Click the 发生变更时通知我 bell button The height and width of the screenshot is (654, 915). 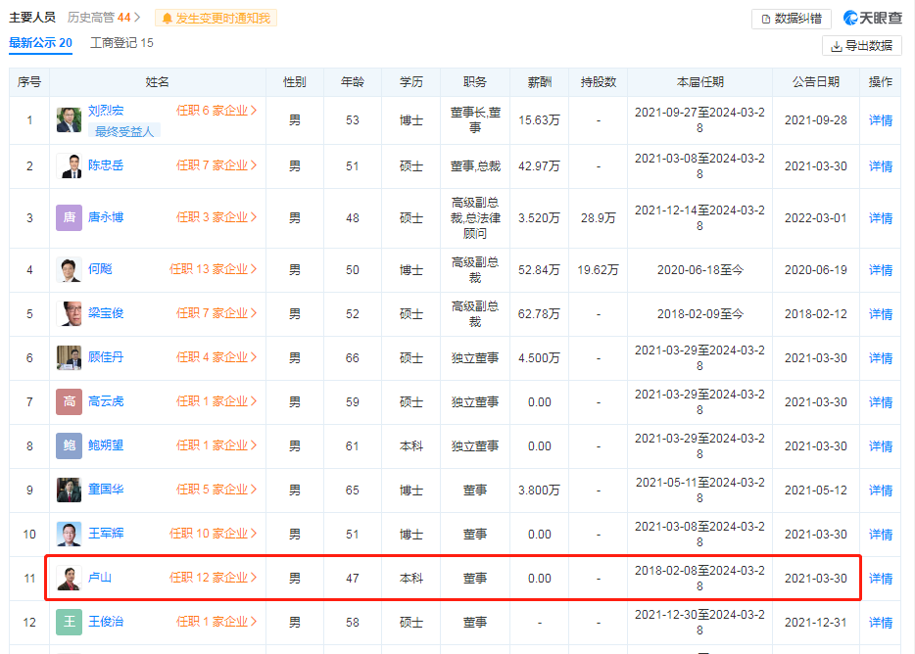216,18
